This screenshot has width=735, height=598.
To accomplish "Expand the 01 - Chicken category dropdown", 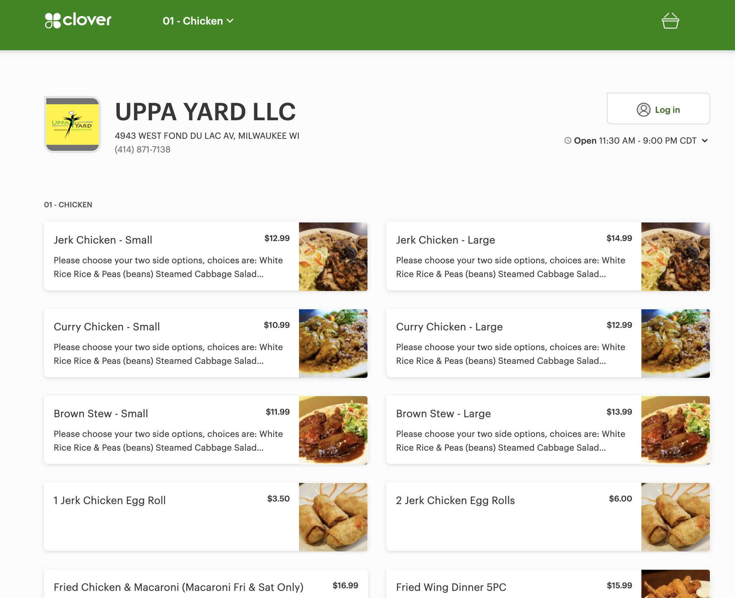I will pos(198,21).
